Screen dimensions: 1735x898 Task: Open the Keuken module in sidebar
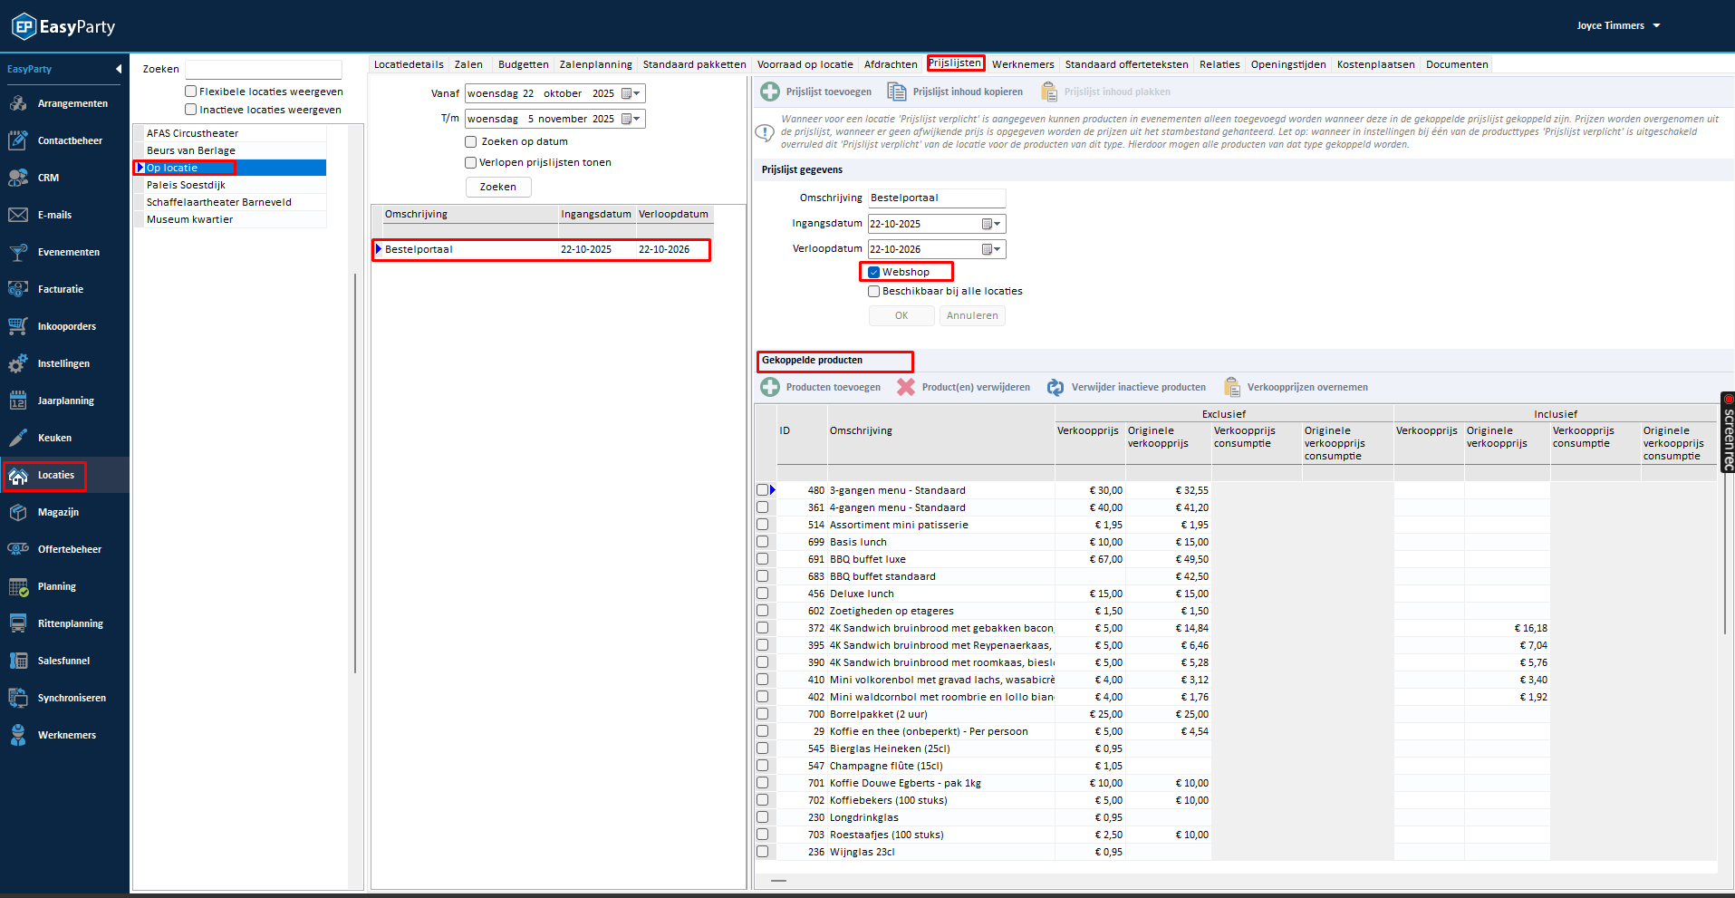pos(54,438)
